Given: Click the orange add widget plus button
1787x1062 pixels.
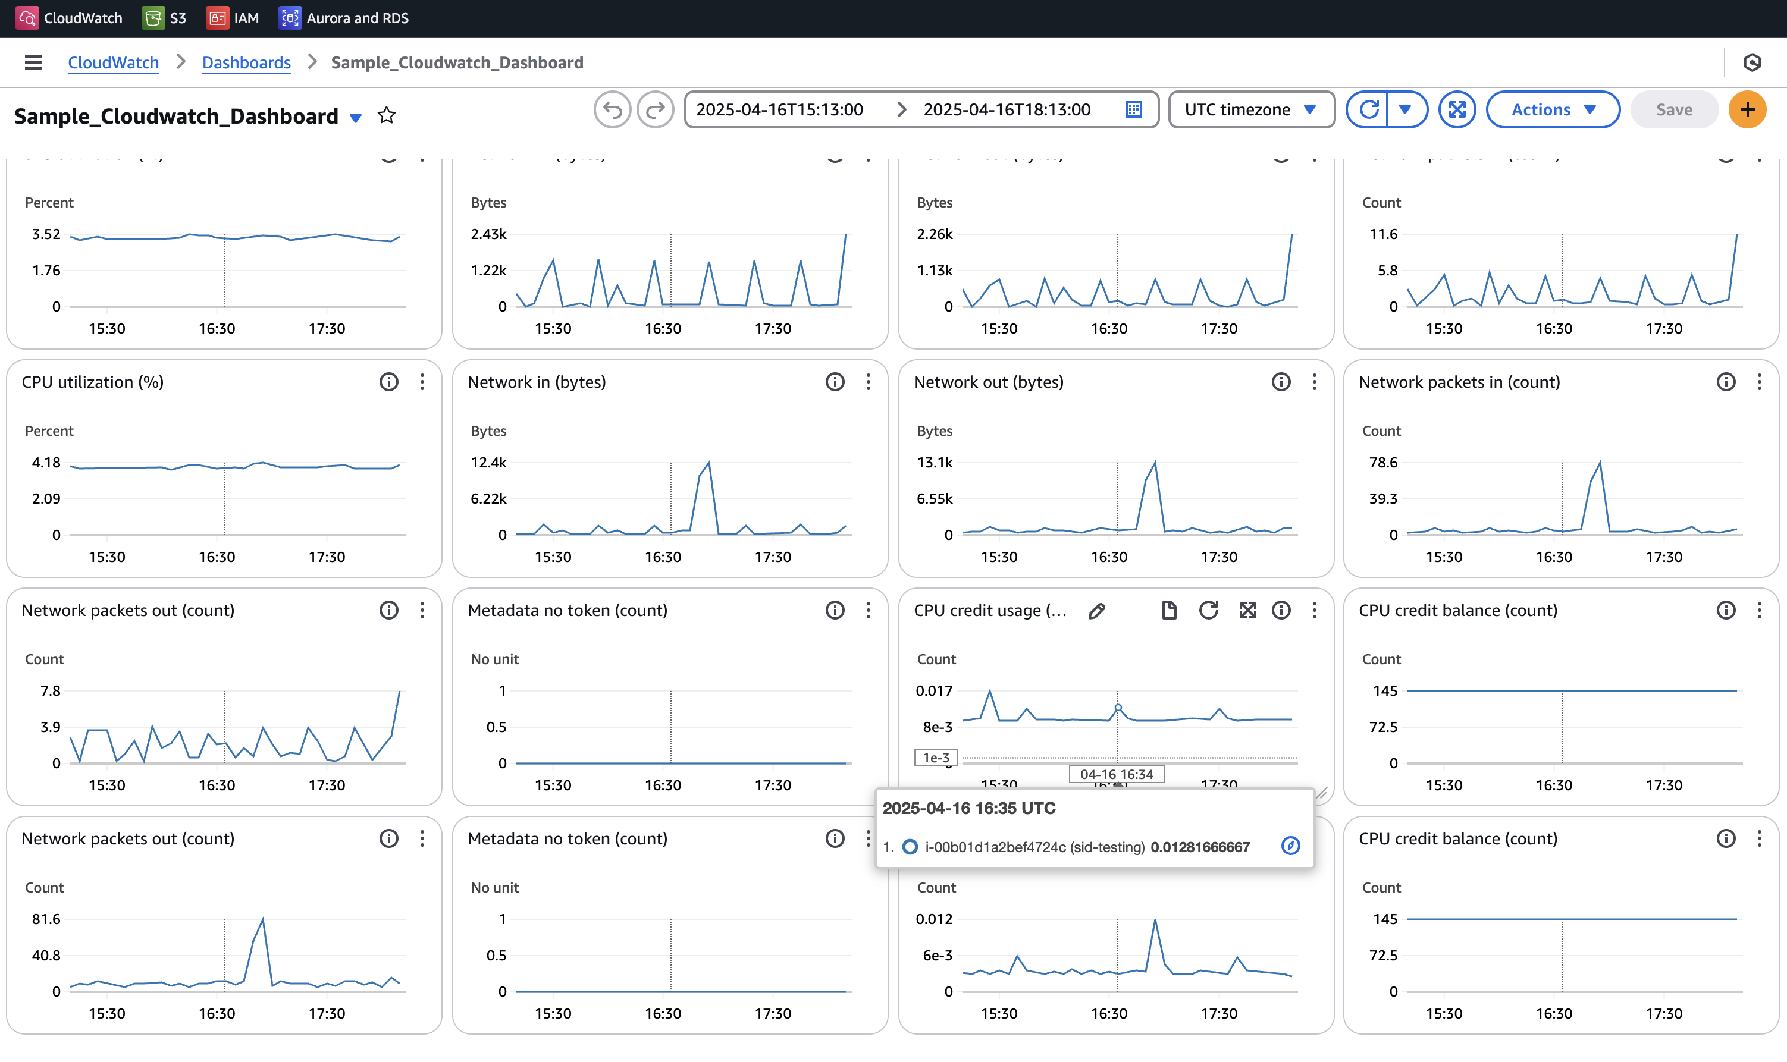Looking at the screenshot, I should click(1747, 109).
